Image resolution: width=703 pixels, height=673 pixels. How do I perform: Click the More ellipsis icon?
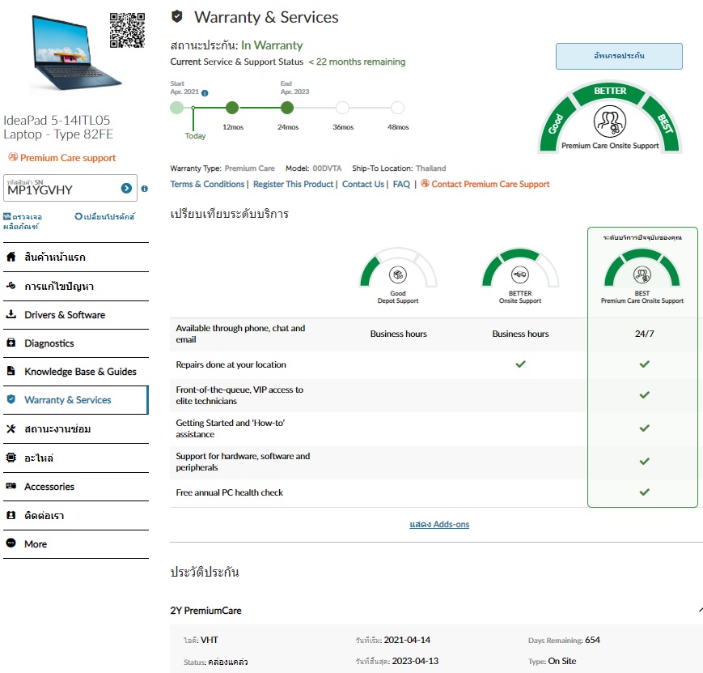11,543
